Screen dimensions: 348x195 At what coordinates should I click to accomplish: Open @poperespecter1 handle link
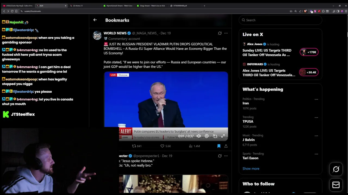(146, 156)
